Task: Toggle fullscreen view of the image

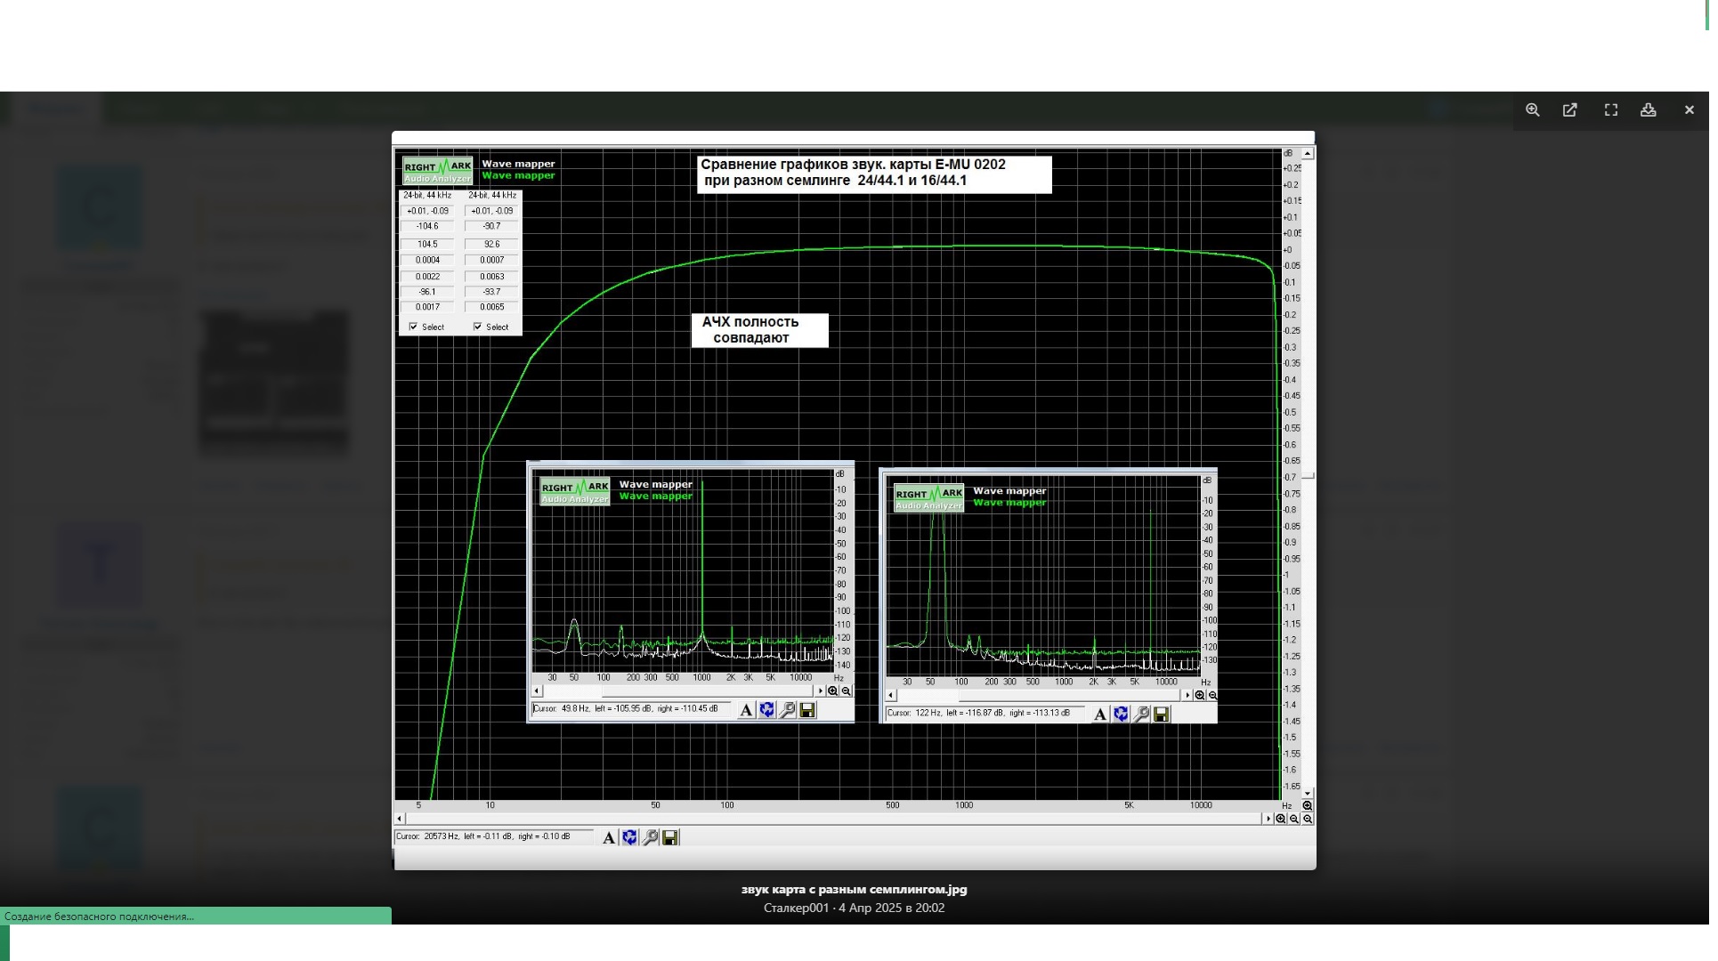Action: point(1611,110)
